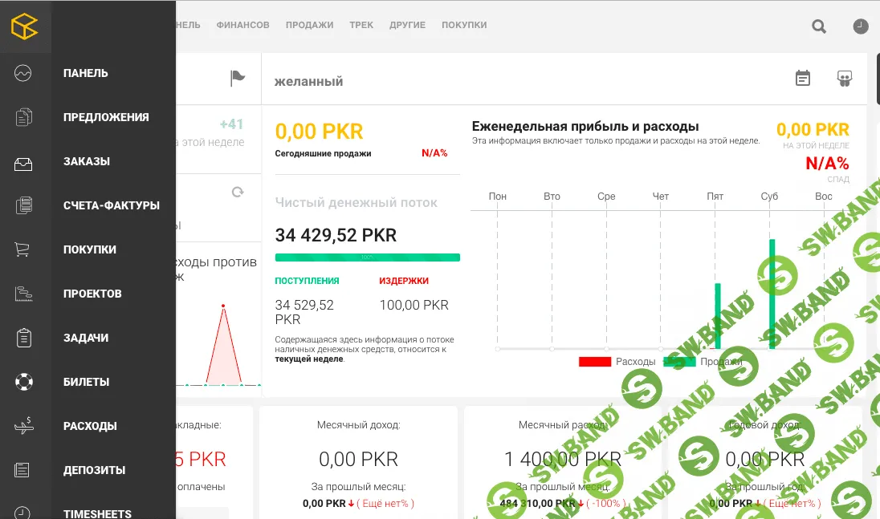Go to ПРЕДЛОЖЕНИЯ in the sidebar
This screenshot has height=519, width=880.
[x=106, y=116]
